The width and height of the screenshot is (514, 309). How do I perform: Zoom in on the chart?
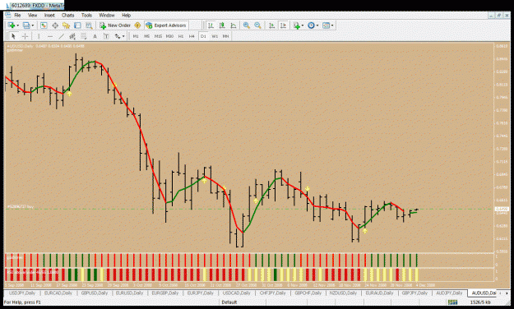[246, 25]
